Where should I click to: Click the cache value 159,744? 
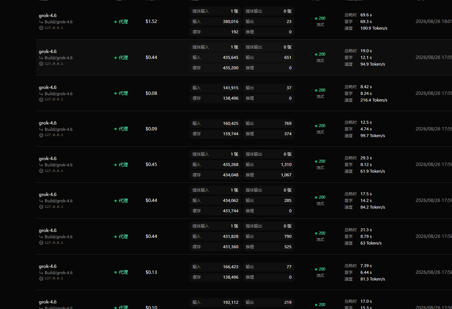(231, 134)
